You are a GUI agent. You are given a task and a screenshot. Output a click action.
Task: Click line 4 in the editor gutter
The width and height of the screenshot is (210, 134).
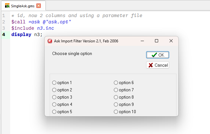pos(3,34)
